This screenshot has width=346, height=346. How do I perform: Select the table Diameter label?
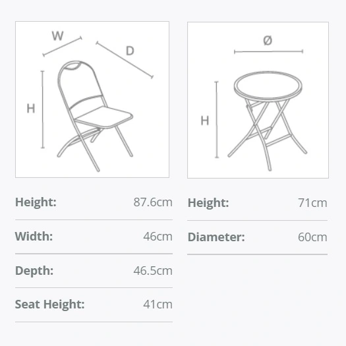click(x=216, y=237)
